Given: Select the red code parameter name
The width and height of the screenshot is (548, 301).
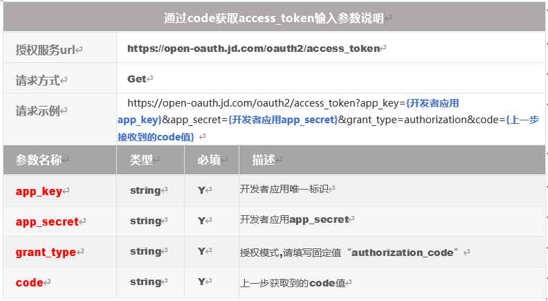Looking at the screenshot, I should click(30, 282).
